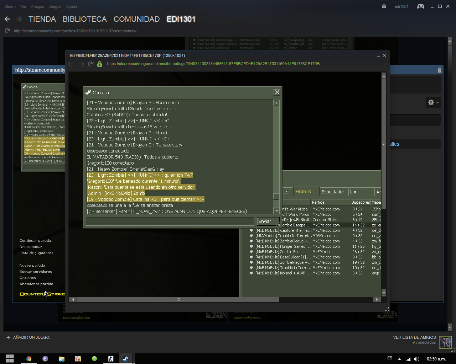The image size is (456, 364).
Task: Click the popup green image URL
Action: click(214, 64)
